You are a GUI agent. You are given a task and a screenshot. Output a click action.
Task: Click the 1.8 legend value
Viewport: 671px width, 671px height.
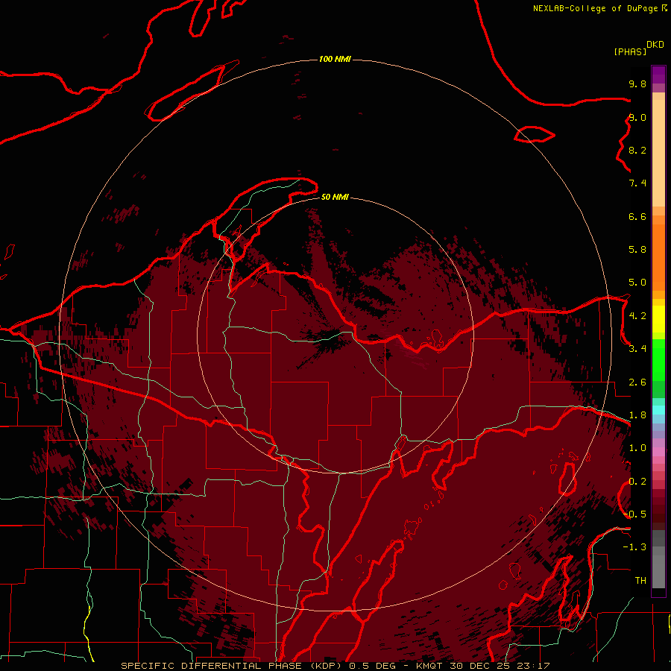pos(637,415)
